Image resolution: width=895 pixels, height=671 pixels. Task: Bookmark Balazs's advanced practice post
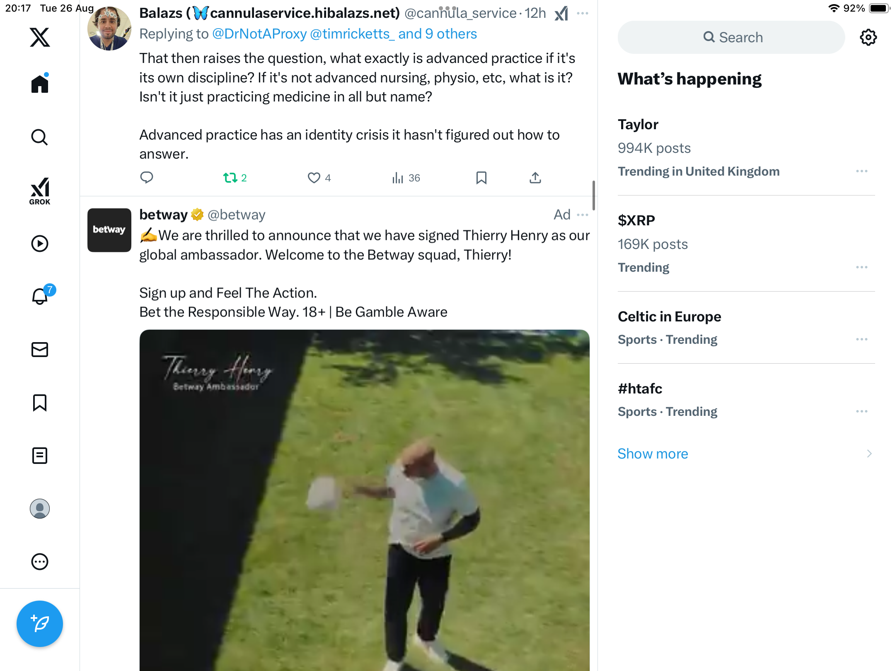(x=481, y=178)
